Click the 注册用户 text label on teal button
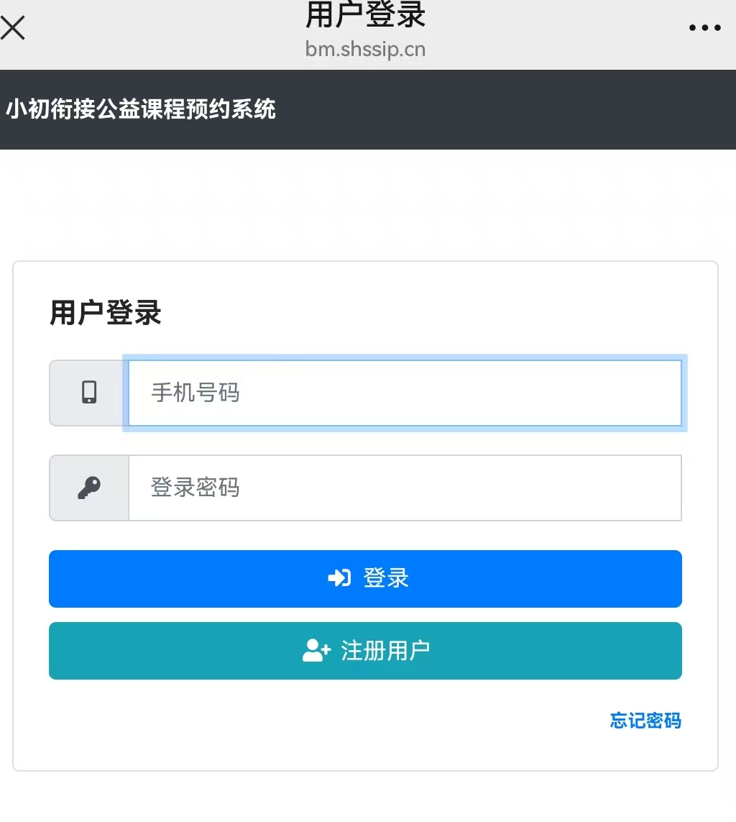Screen dimensions: 736x822 (x=385, y=651)
